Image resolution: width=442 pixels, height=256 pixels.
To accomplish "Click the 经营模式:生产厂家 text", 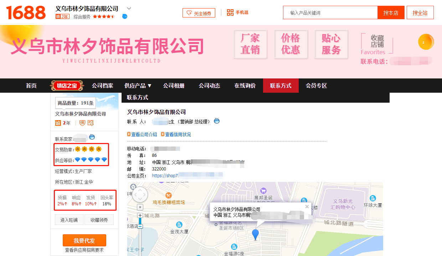I will 73,171.
